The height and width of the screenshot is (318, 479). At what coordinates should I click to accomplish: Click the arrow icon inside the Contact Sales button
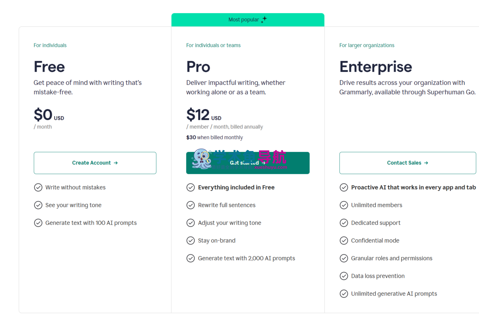click(x=426, y=163)
